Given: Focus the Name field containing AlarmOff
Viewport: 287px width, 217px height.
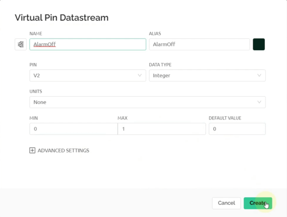Looking at the screenshot, I should click(x=87, y=44).
